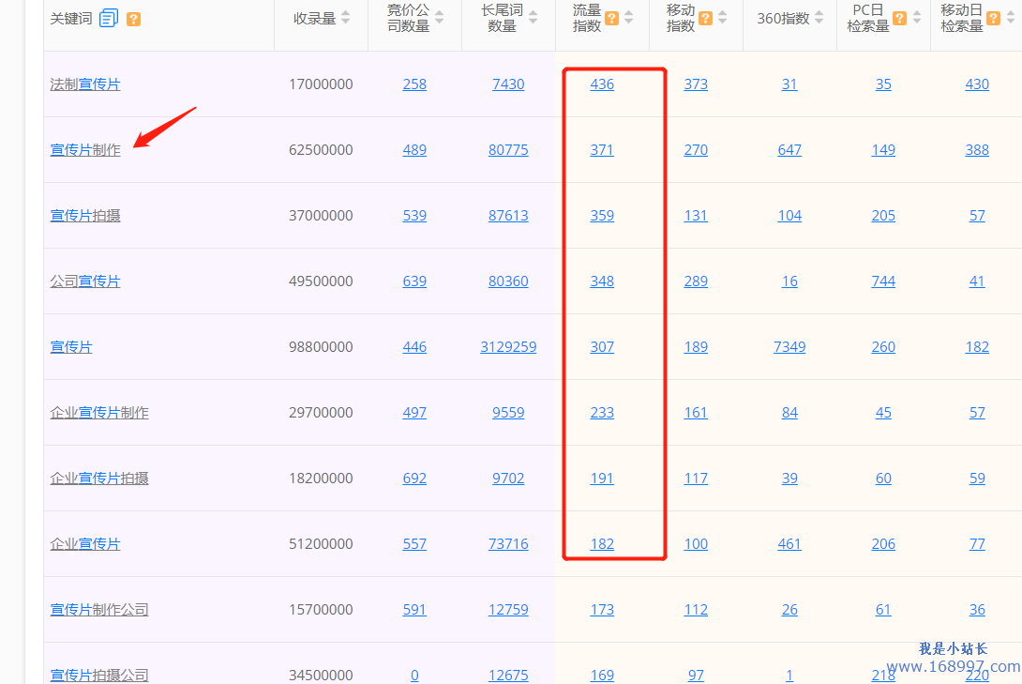The width and height of the screenshot is (1022, 684).
Task: Click PC daily search value 149
Action: 883,150
